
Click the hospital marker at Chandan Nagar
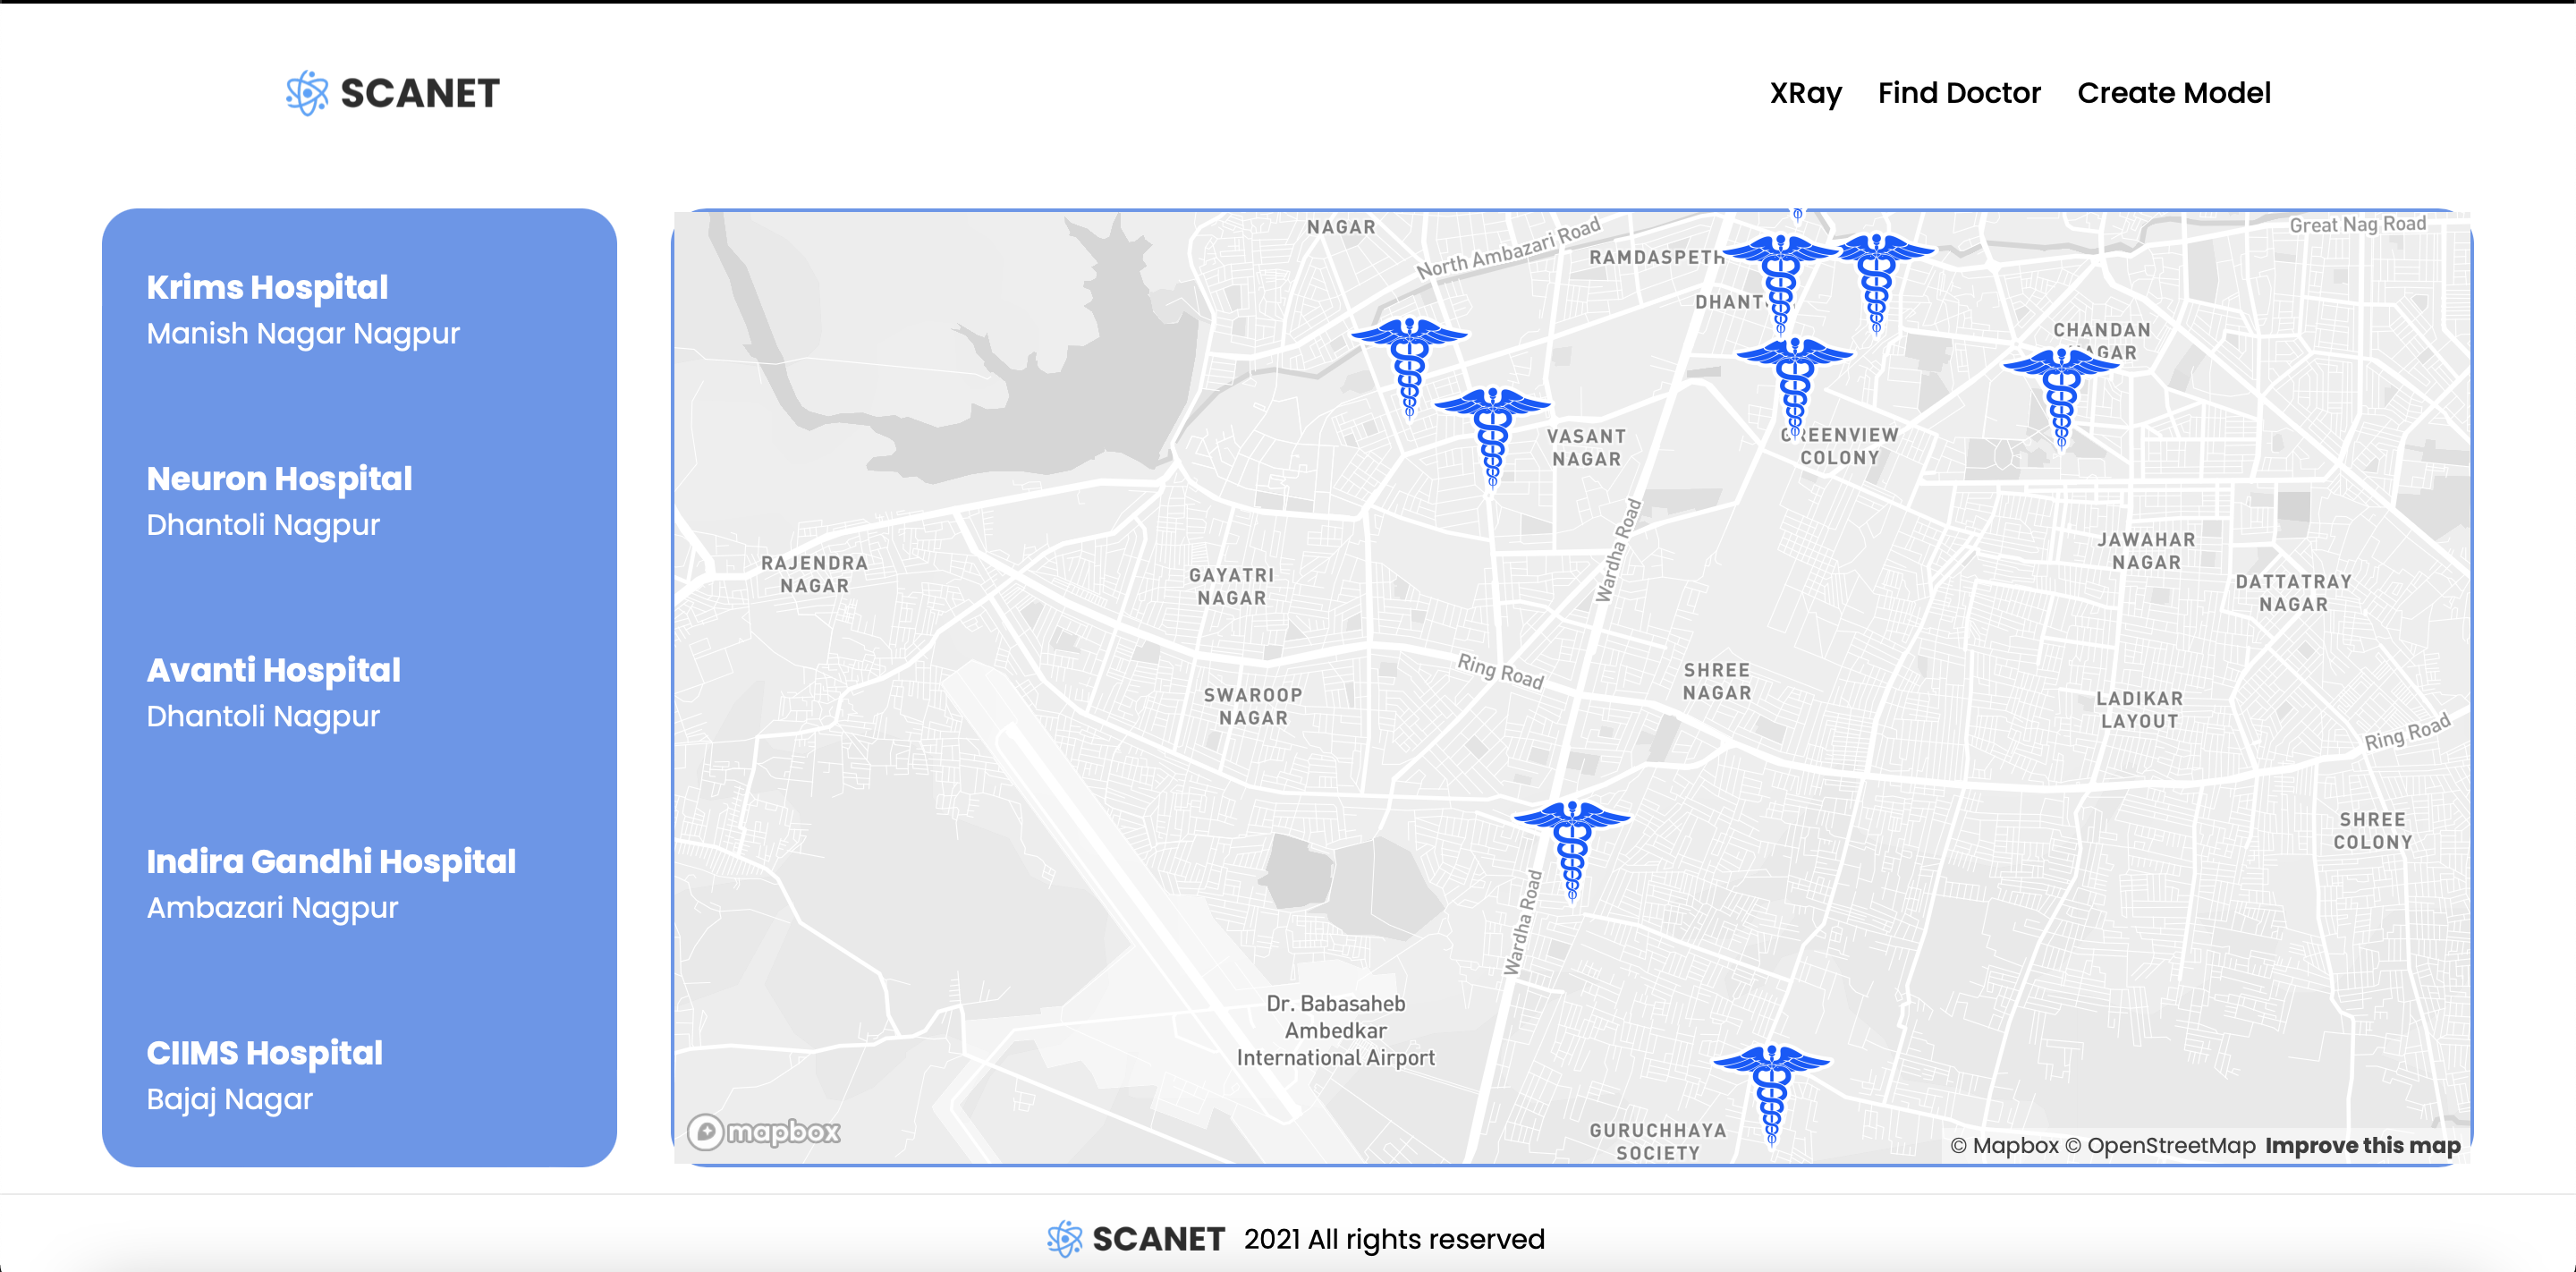pyautogui.click(x=2061, y=396)
